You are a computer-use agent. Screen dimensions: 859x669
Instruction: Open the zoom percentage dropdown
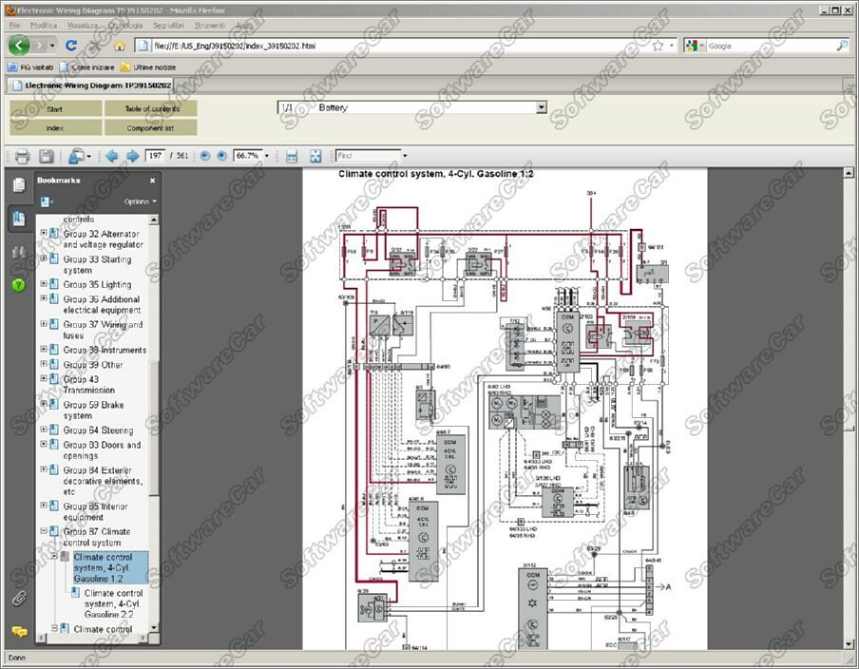tap(267, 156)
